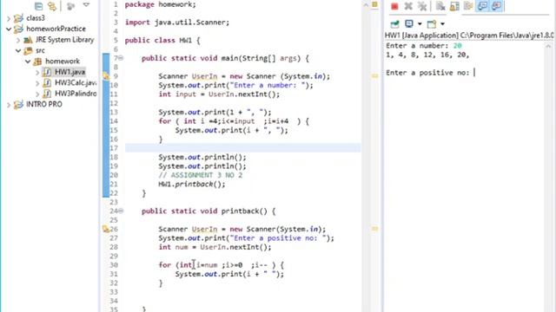
Task: Click the class3 project icon
Action: (x=18, y=18)
